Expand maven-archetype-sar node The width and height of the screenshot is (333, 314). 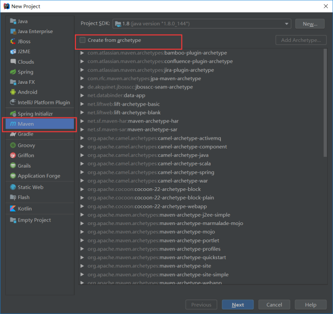82,130
